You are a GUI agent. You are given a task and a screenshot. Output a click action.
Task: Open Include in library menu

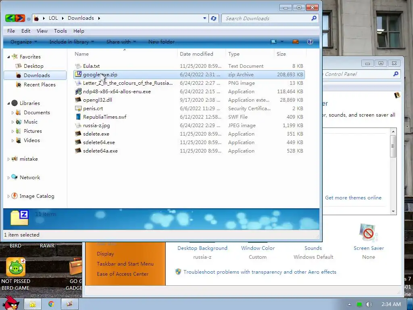click(71, 42)
